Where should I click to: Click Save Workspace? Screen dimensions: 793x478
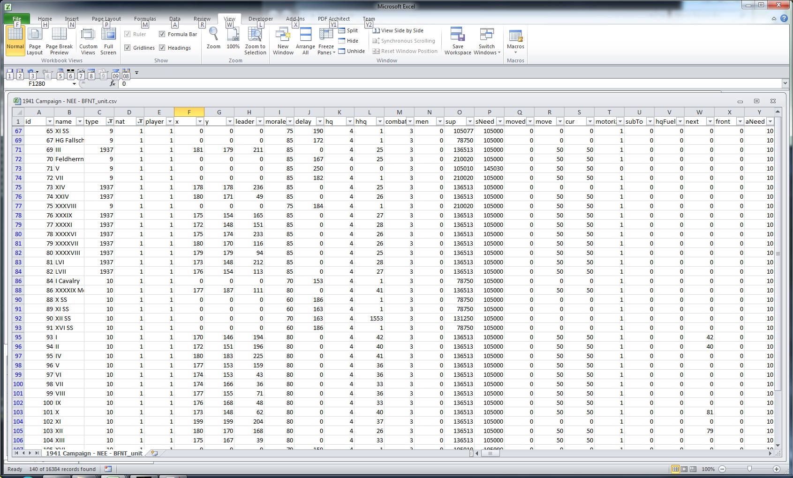458,41
